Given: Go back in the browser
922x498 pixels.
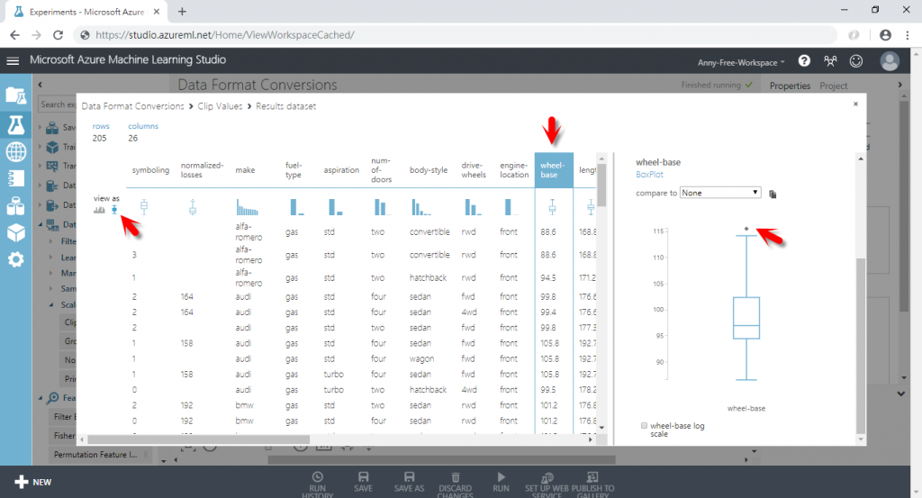Looking at the screenshot, I should pyautogui.click(x=14, y=35).
